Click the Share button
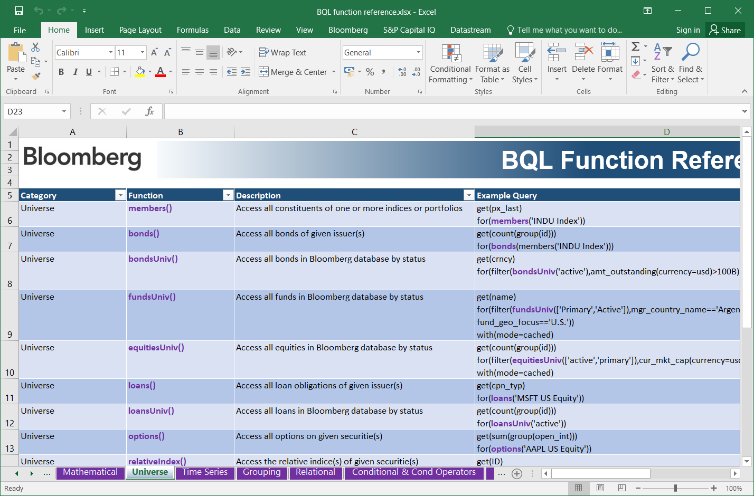 tap(725, 30)
